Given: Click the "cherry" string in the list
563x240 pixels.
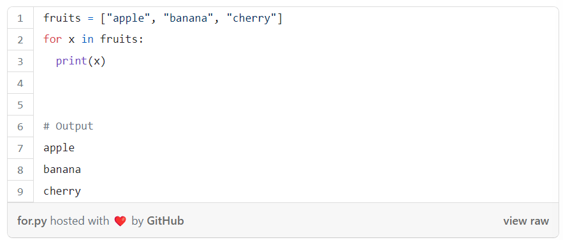Looking at the screenshot, I should coord(251,18).
